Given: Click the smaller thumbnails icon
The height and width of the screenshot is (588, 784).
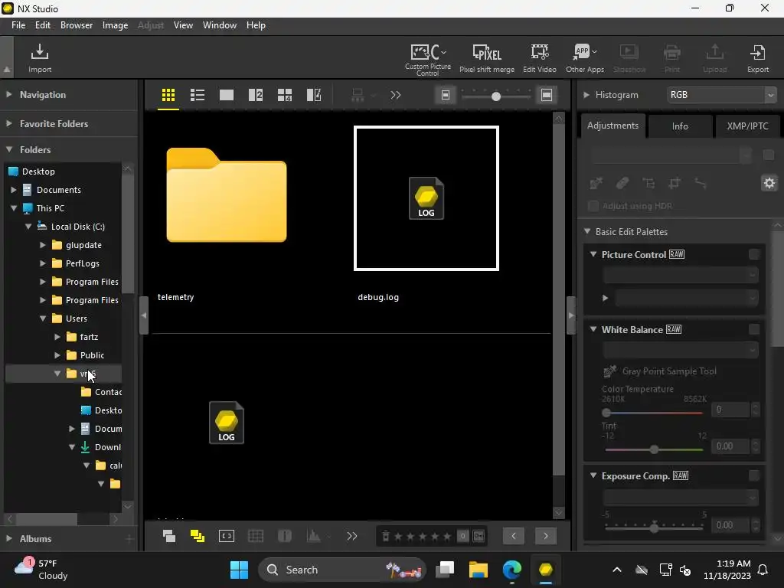Looking at the screenshot, I should tap(446, 95).
